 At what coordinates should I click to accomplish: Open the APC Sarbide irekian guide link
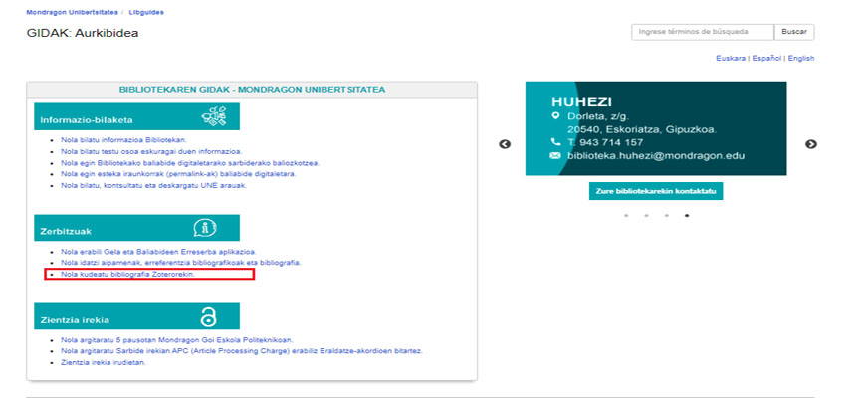click(x=242, y=351)
